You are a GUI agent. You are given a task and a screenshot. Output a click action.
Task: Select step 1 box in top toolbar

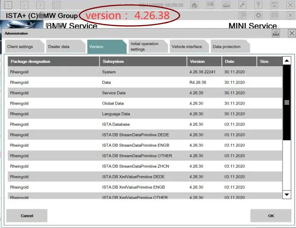click(x=8, y=5)
